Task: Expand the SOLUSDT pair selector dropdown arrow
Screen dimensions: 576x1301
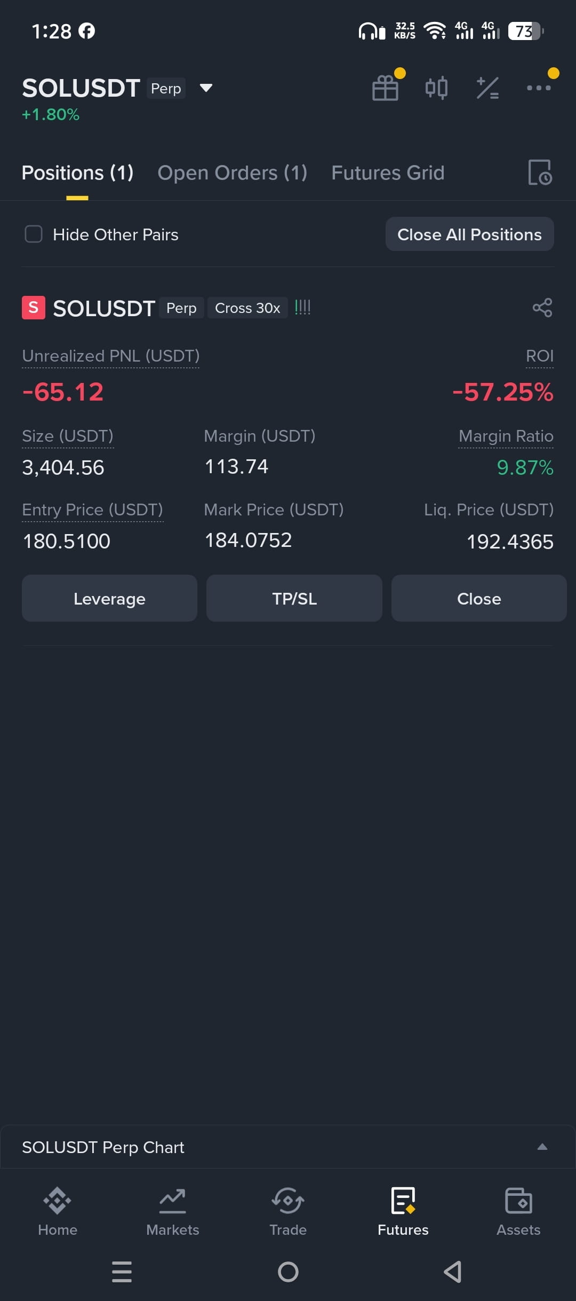Action: (x=206, y=88)
